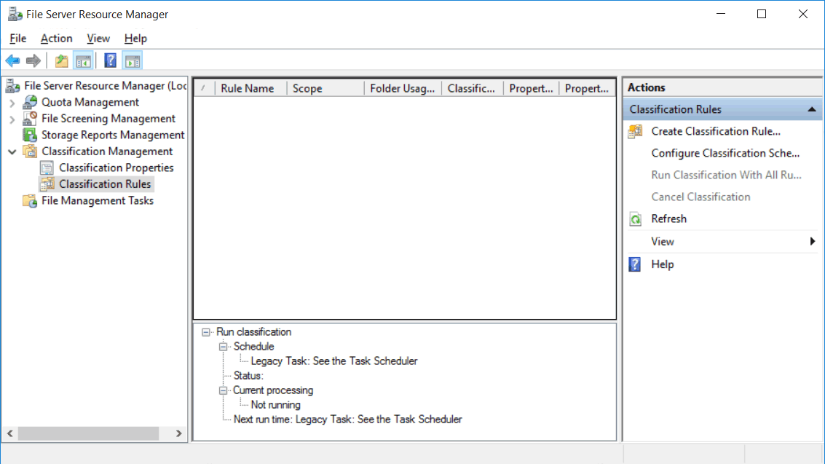Collapse the Schedule tree node
This screenshot has width=825, height=464.
tap(223, 347)
